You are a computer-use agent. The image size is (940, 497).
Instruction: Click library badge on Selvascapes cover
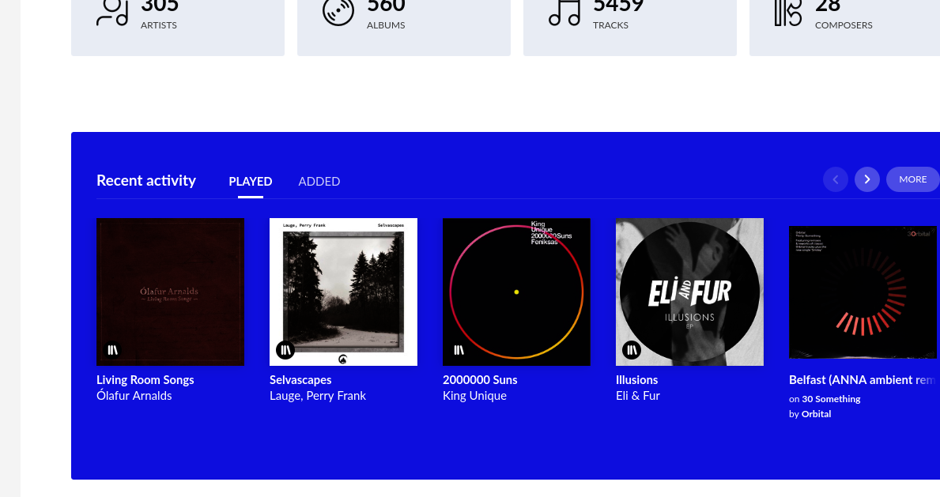click(285, 350)
